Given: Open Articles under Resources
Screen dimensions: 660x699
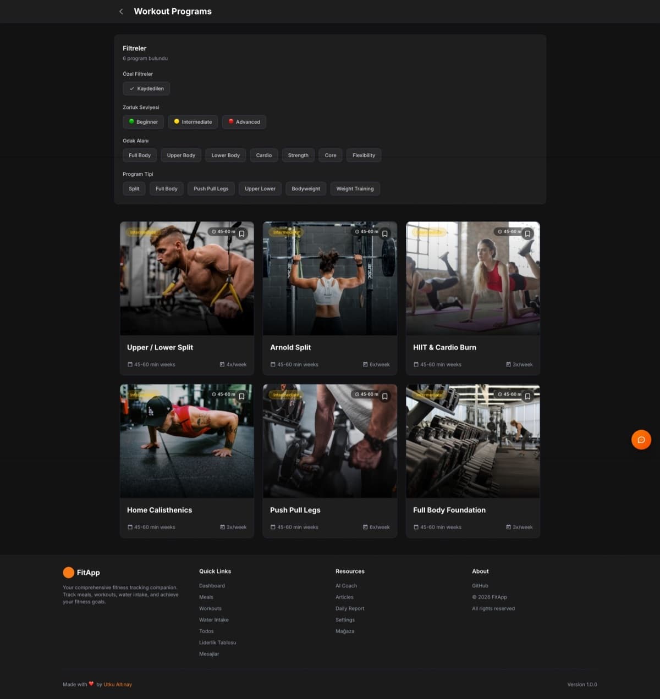Looking at the screenshot, I should pos(344,597).
